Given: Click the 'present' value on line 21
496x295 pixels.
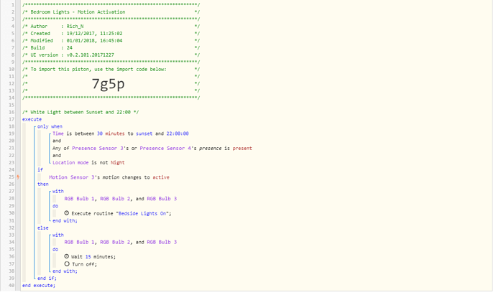Looking at the screenshot, I should [x=242, y=148].
